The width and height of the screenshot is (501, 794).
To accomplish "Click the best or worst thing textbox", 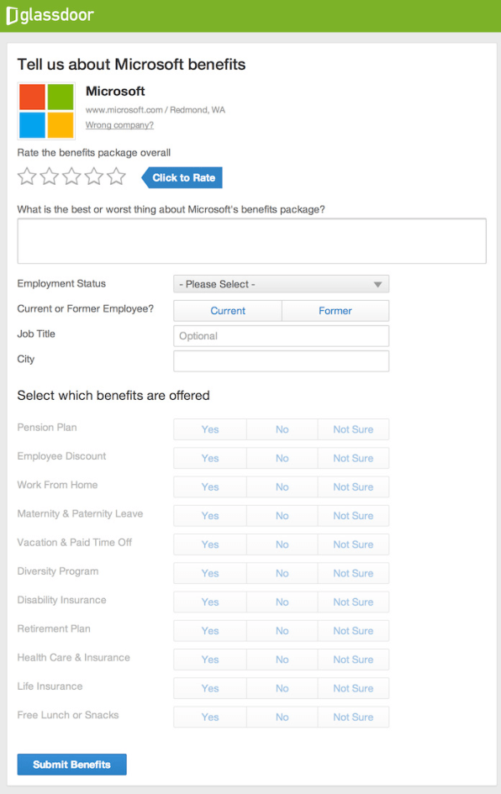I will (252, 241).
